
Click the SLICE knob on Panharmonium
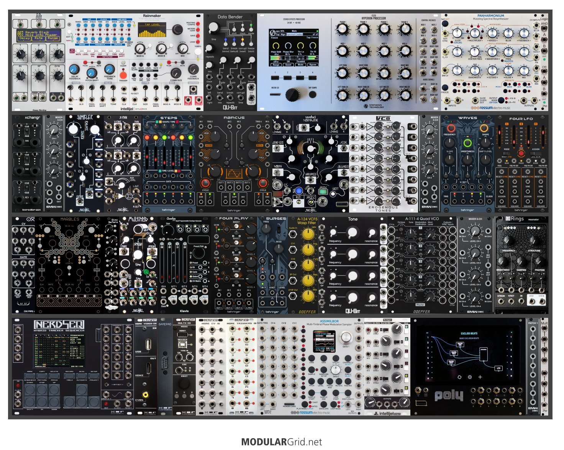pyautogui.click(x=458, y=34)
